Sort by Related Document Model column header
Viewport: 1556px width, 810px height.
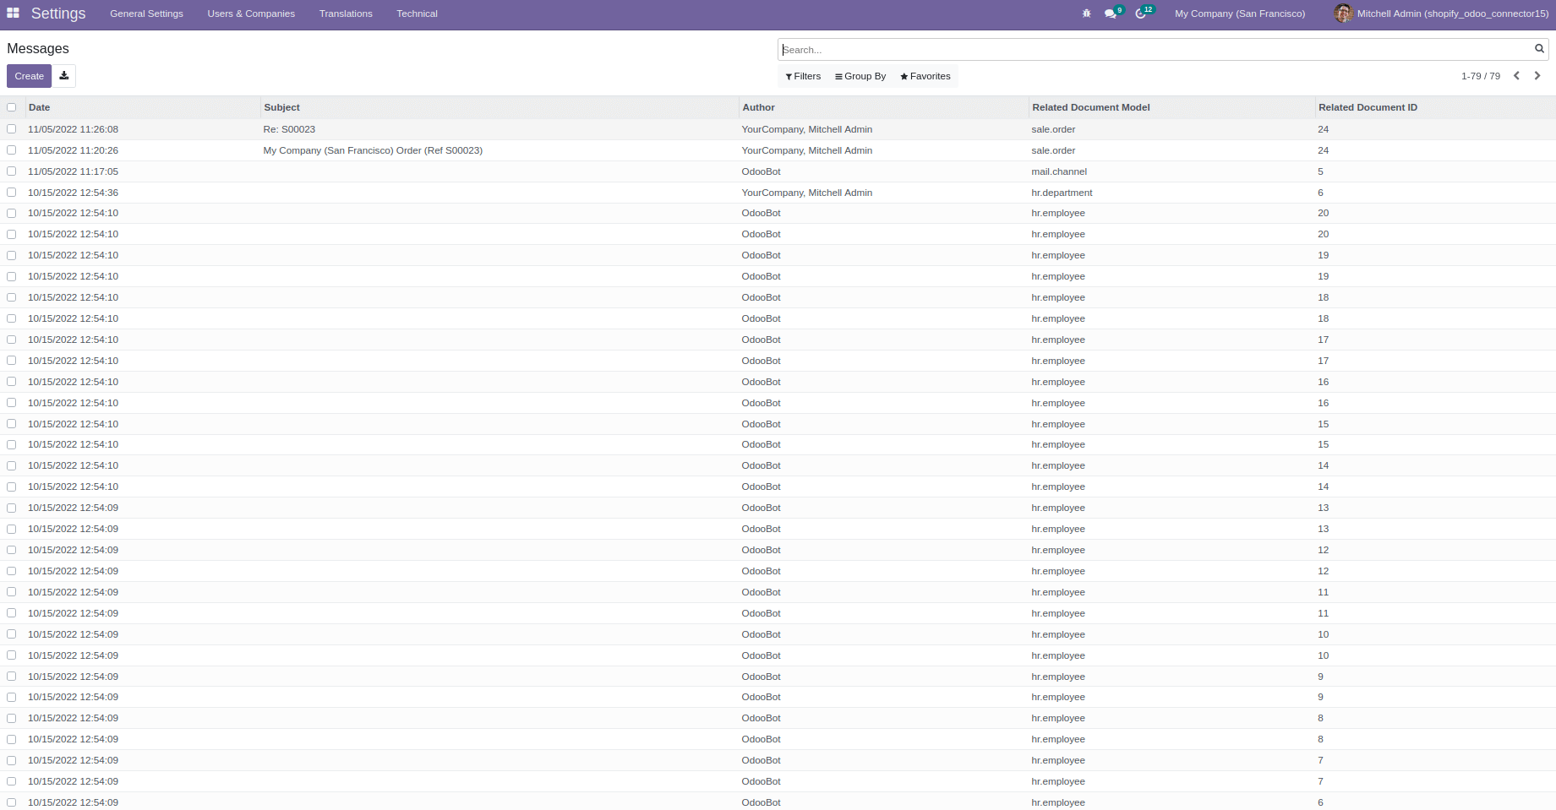(1172, 107)
